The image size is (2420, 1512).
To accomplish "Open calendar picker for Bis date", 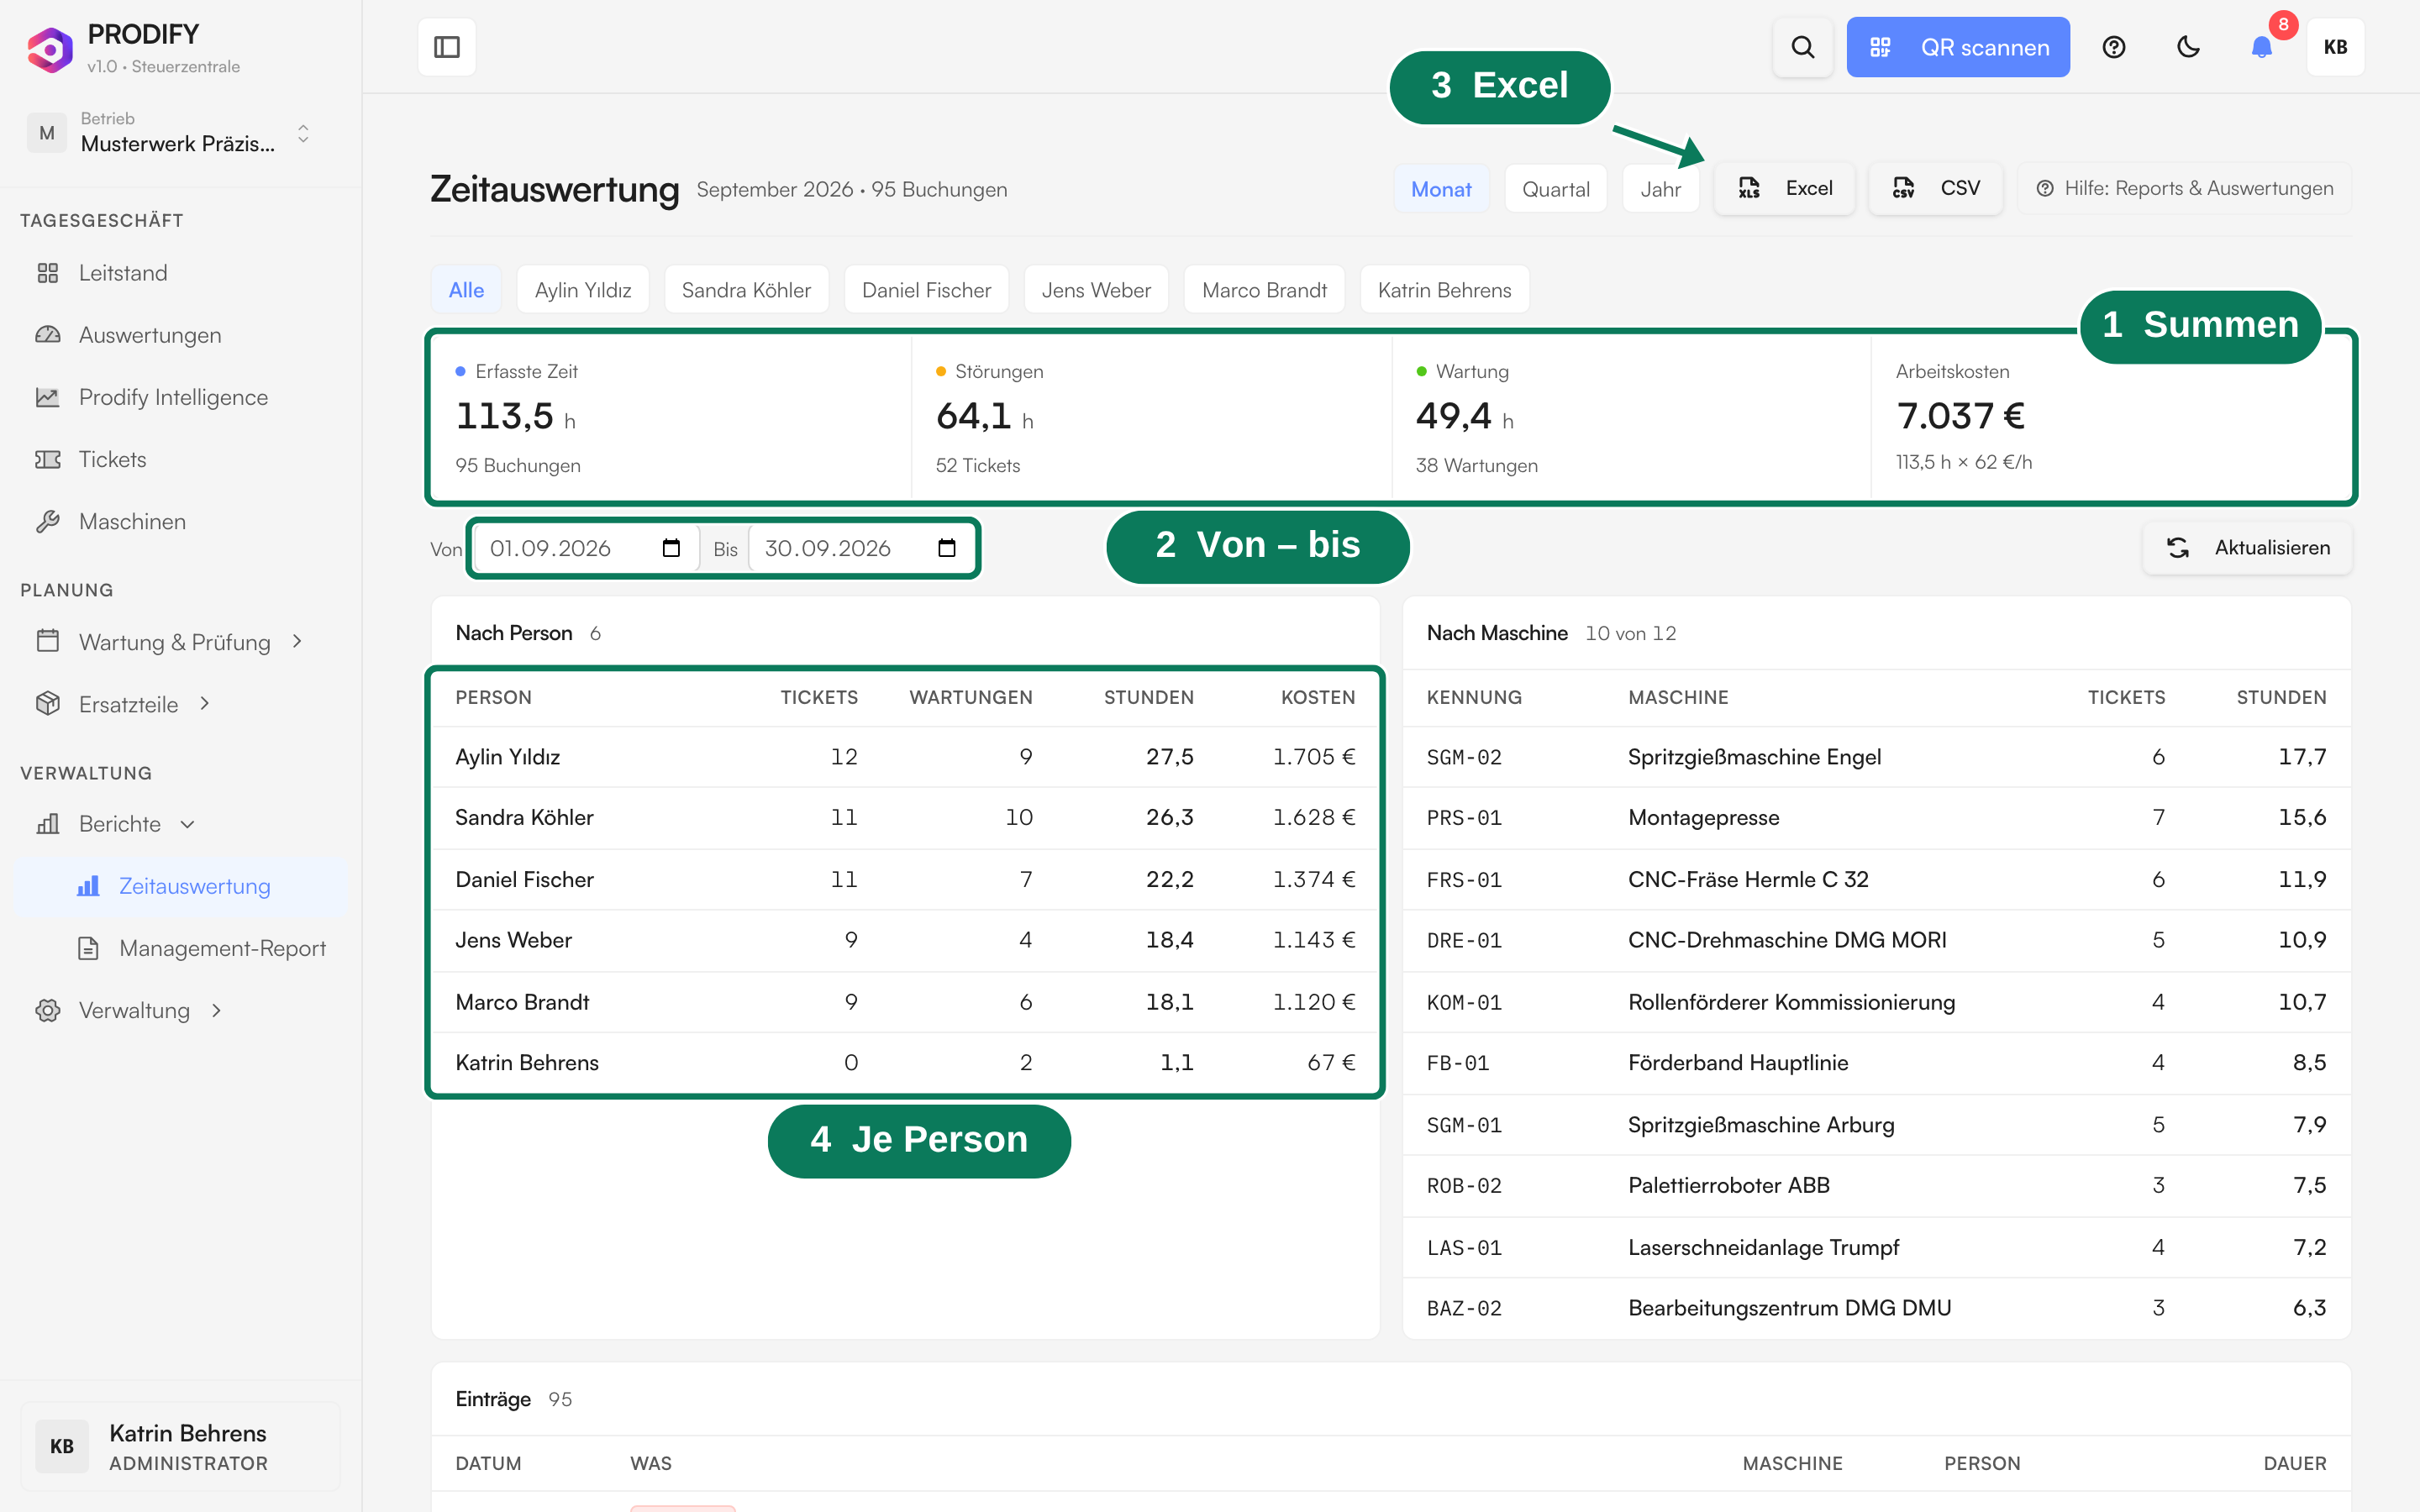I will [x=947, y=548].
